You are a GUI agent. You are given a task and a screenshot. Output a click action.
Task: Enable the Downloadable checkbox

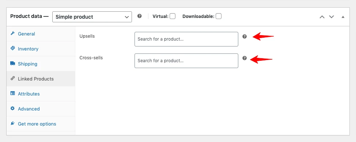(x=219, y=16)
